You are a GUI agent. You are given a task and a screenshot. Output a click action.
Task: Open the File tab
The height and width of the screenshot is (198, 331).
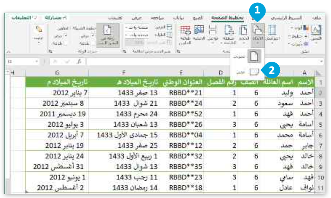click(x=316, y=18)
